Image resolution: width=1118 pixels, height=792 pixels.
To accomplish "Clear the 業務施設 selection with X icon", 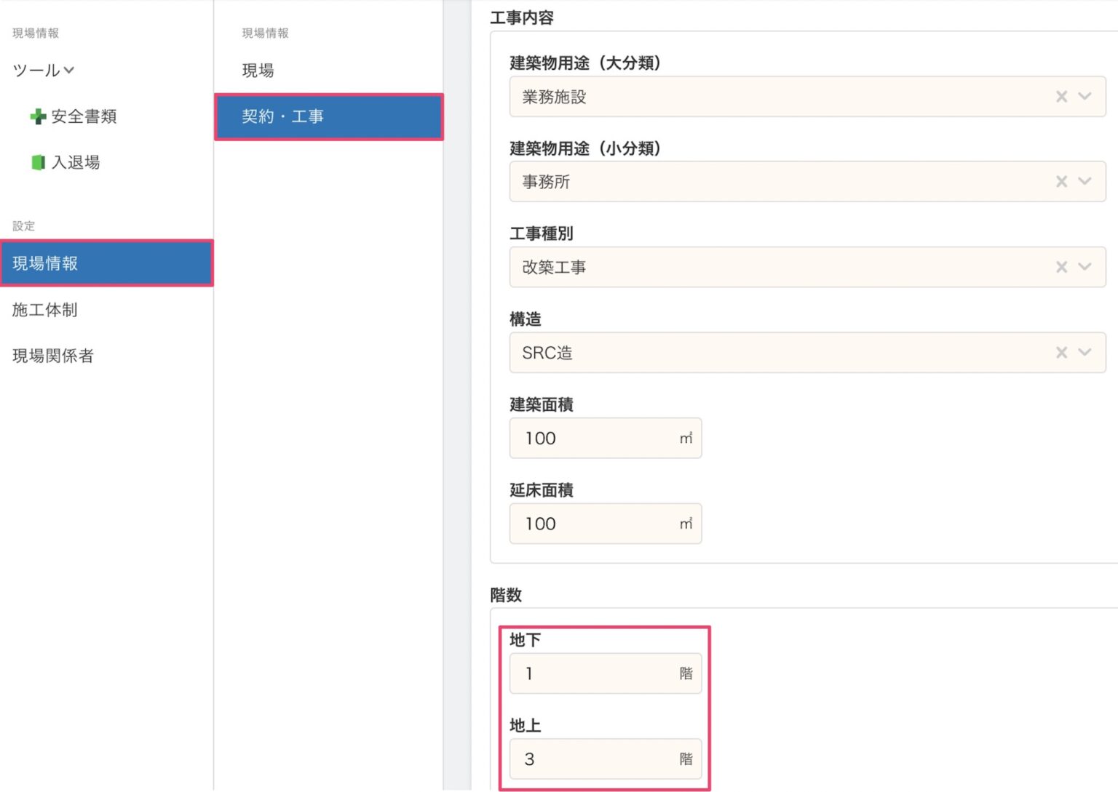I will tap(1061, 97).
